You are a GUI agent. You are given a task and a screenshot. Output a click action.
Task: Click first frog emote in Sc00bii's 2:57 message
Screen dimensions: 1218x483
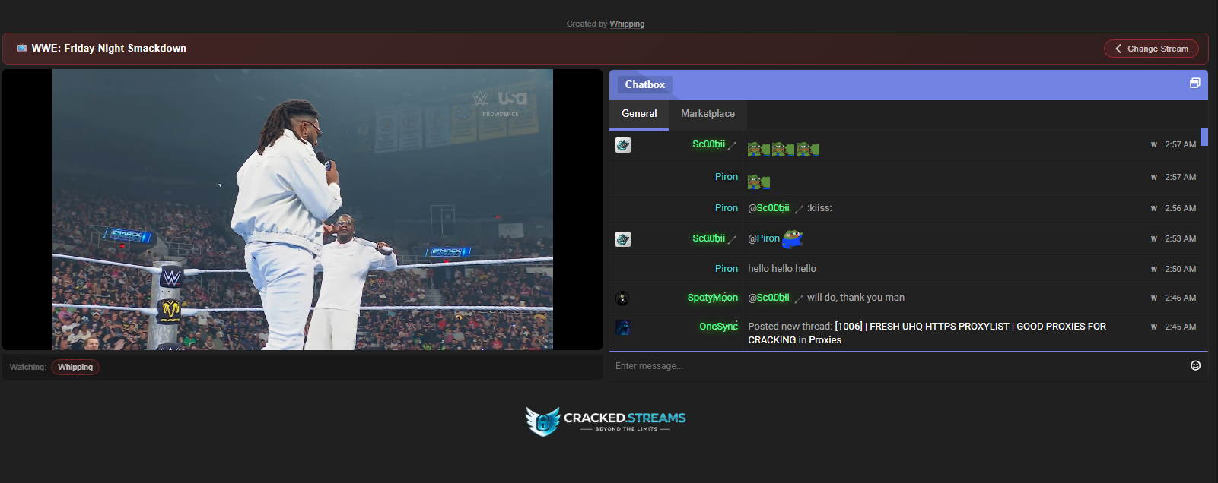tap(758, 149)
